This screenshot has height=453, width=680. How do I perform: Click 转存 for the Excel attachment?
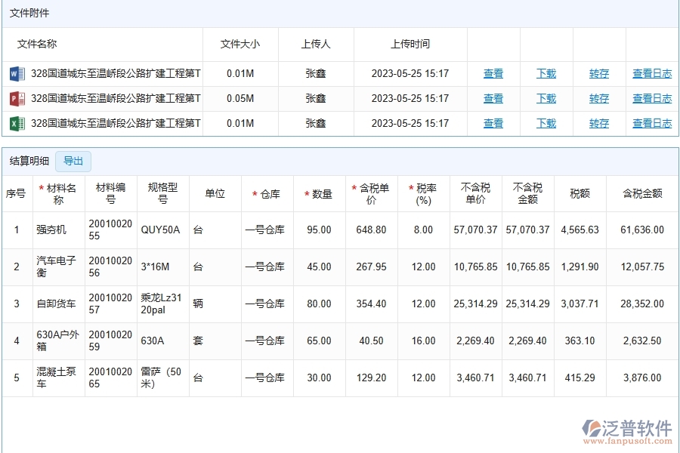pos(599,124)
